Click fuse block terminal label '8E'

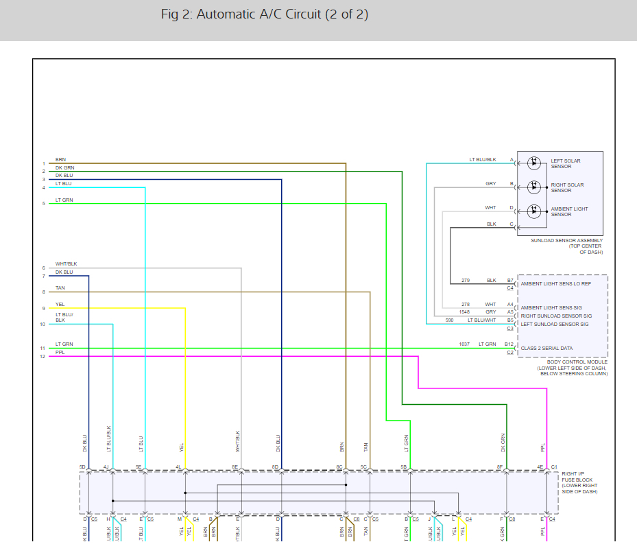[235, 467]
